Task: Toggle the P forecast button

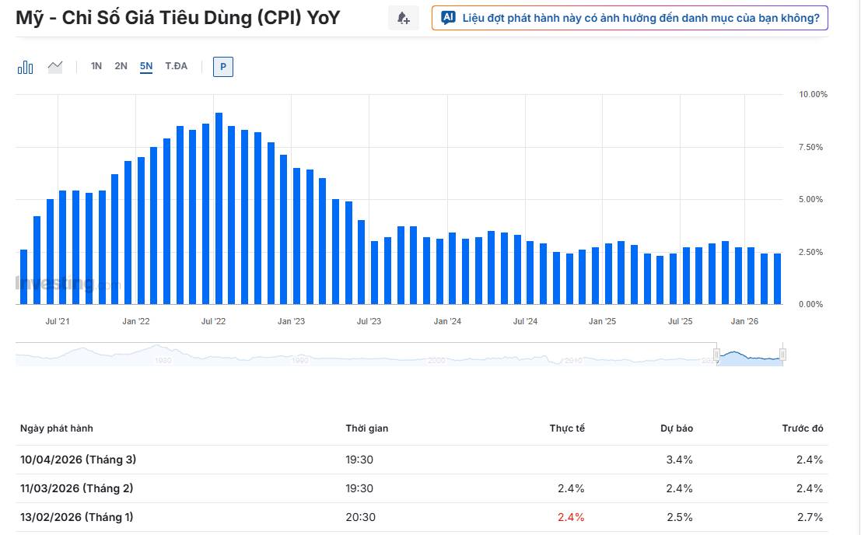Action: pos(223,67)
